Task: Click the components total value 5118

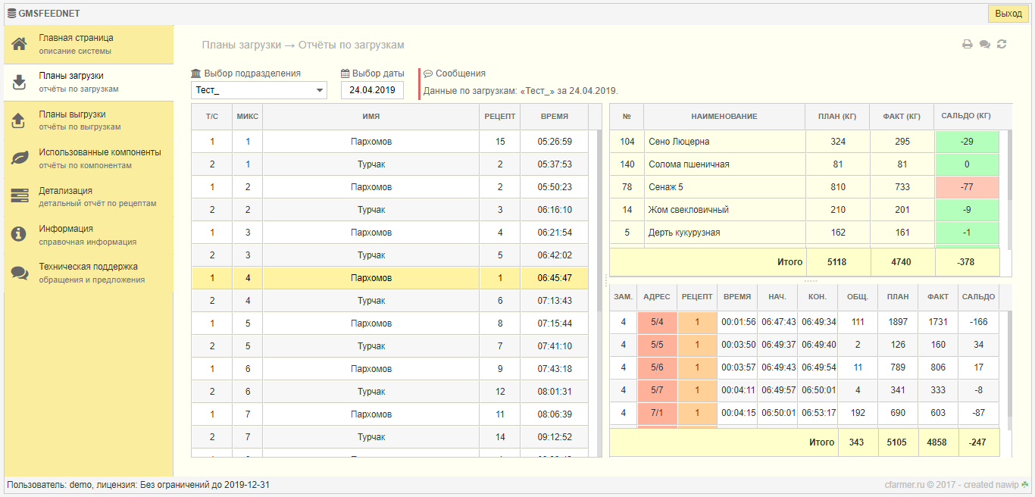Action: tap(838, 262)
